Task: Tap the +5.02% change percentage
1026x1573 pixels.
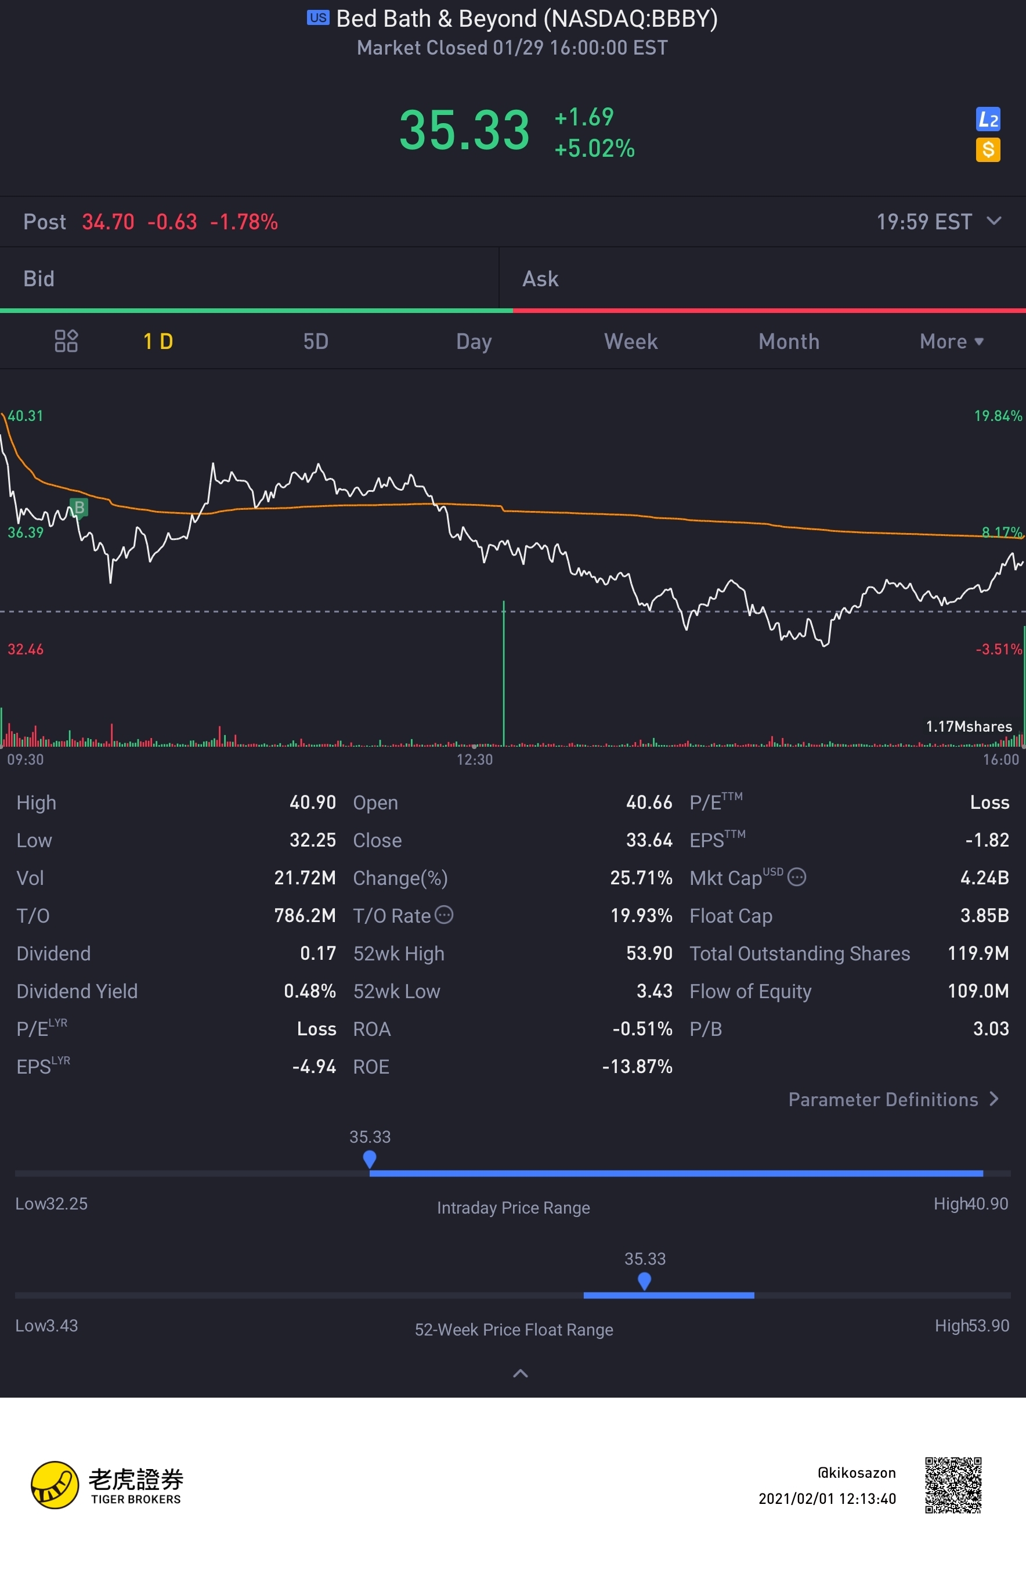Action: coord(594,148)
